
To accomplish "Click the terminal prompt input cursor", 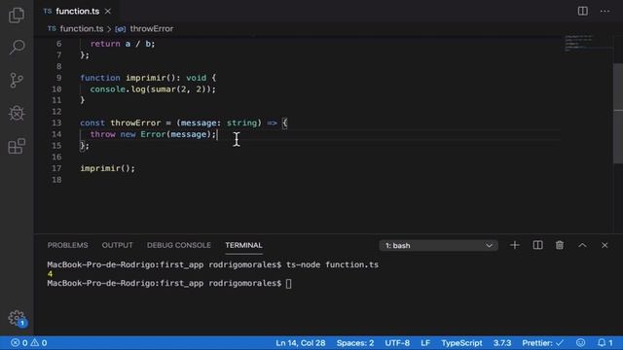I will [288, 283].
